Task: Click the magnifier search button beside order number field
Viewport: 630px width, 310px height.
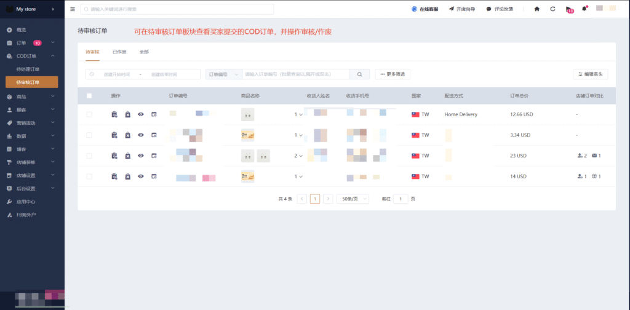Action: click(x=359, y=74)
